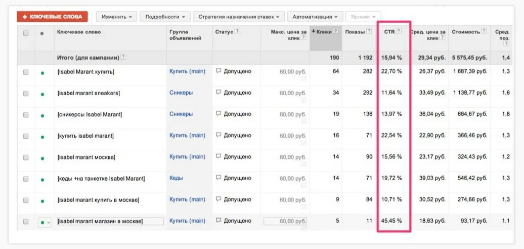Open the Подробности menu

click(x=165, y=17)
